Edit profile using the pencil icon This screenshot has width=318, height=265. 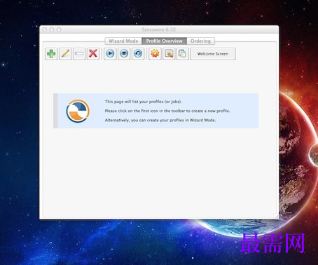coord(65,54)
